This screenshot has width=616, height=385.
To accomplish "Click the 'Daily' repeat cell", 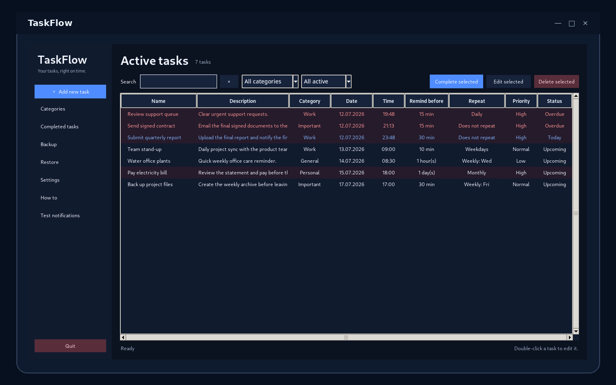I will (477, 114).
